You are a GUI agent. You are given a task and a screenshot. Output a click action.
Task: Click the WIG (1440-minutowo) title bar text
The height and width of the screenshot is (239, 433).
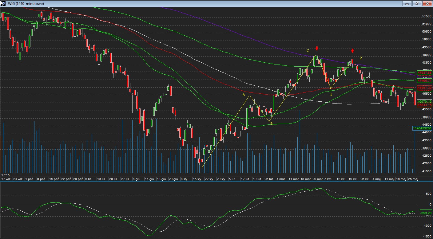coord(26,4)
